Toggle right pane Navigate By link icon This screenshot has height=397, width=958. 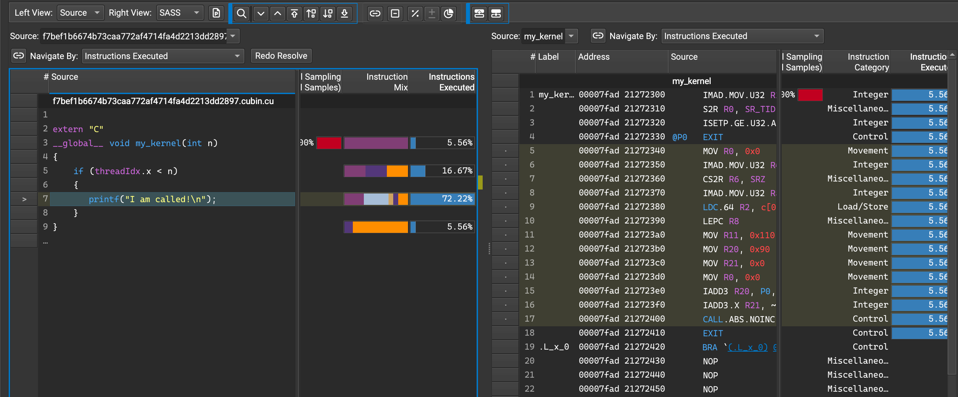click(597, 36)
